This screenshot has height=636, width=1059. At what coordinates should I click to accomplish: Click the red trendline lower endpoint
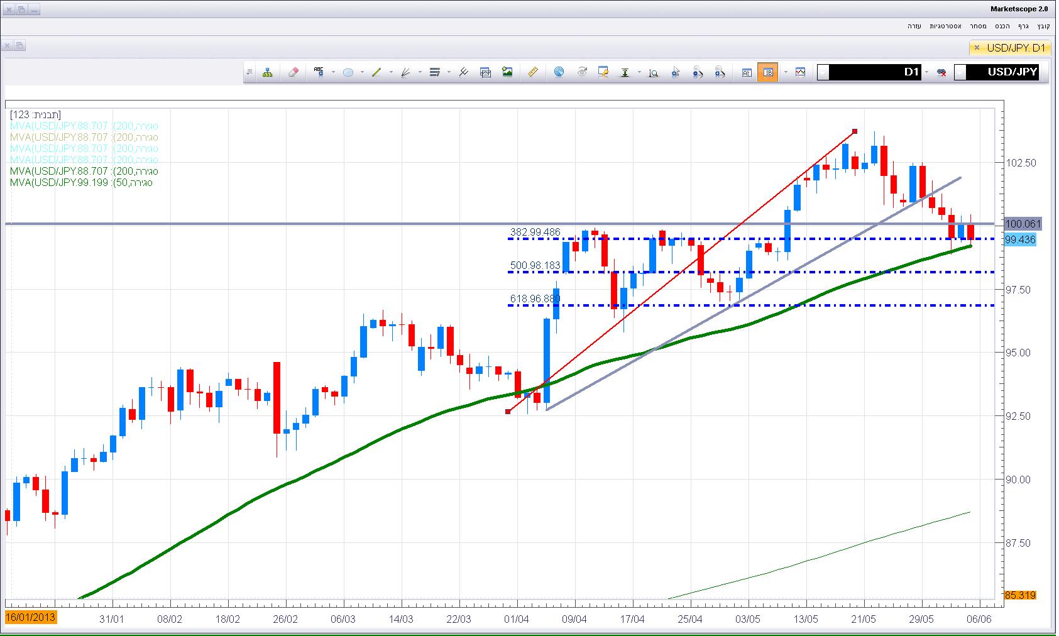pyautogui.click(x=508, y=412)
